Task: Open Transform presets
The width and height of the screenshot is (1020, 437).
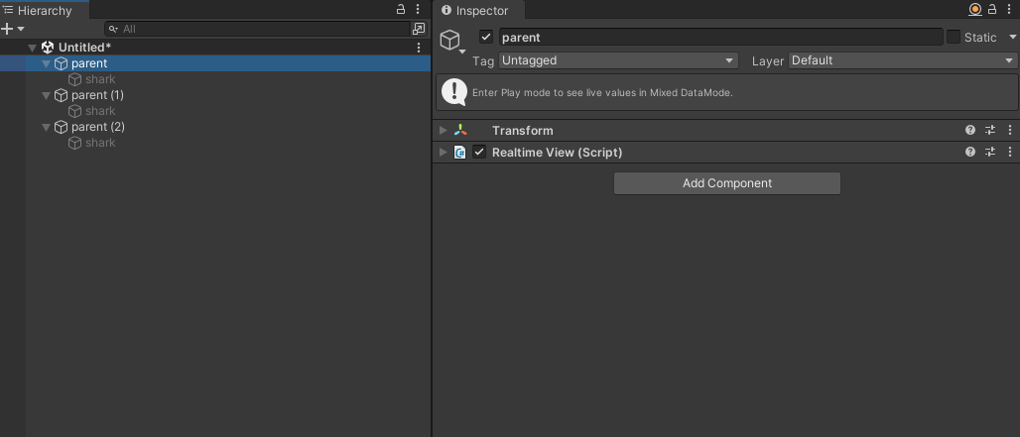Action: coord(990,130)
